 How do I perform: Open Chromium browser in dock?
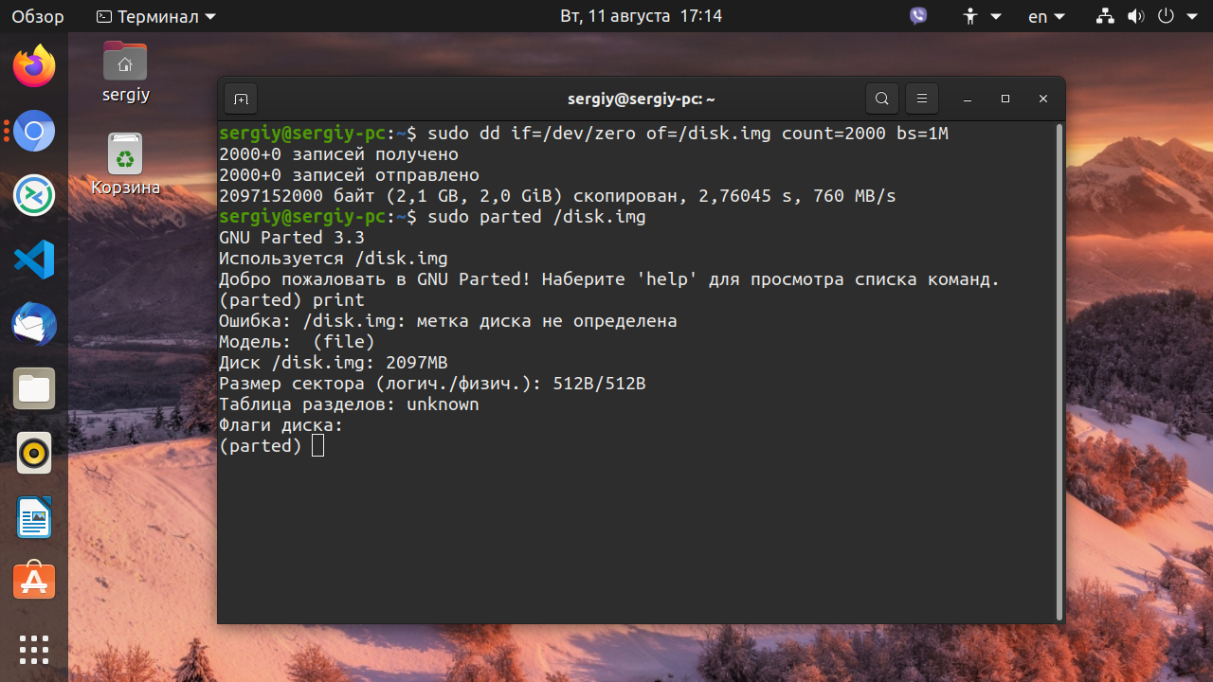click(34, 131)
